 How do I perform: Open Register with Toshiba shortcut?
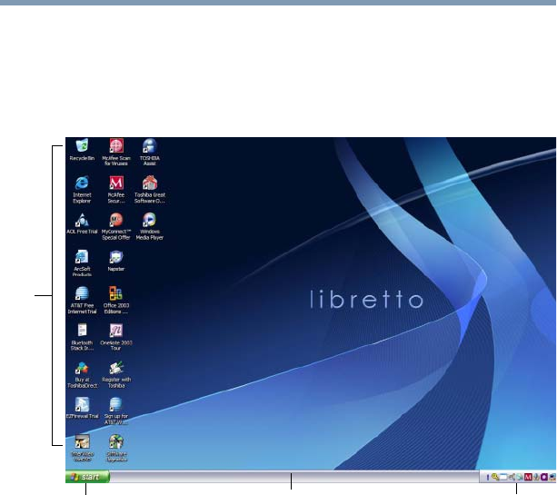[116, 374]
